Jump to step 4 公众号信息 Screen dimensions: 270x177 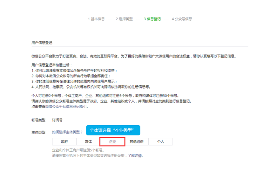[182, 19]
